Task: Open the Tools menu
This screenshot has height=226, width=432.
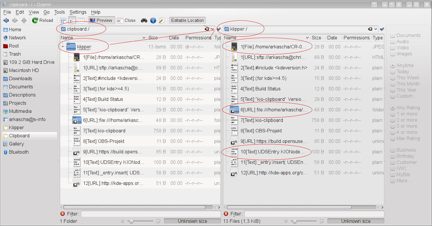Action: [x=60, y=12]
